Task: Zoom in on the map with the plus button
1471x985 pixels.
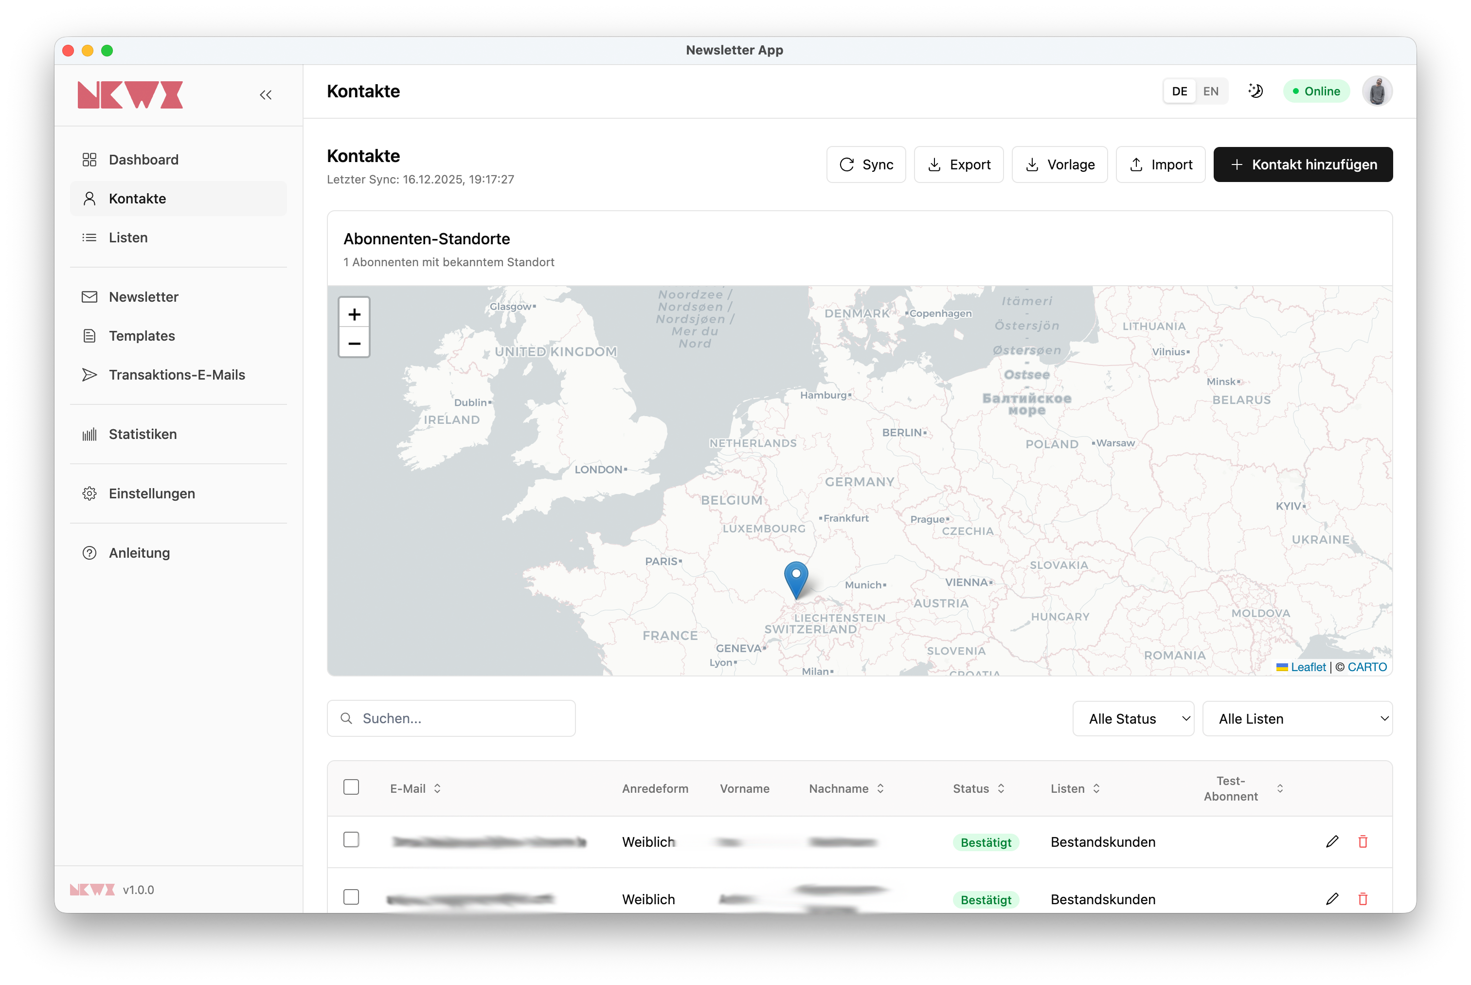Action: 354,313
